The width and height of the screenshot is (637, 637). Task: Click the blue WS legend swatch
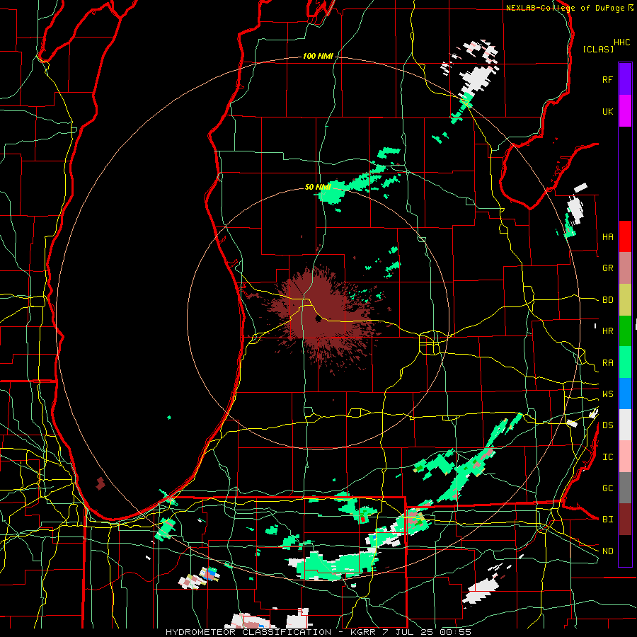pos(625,394)
